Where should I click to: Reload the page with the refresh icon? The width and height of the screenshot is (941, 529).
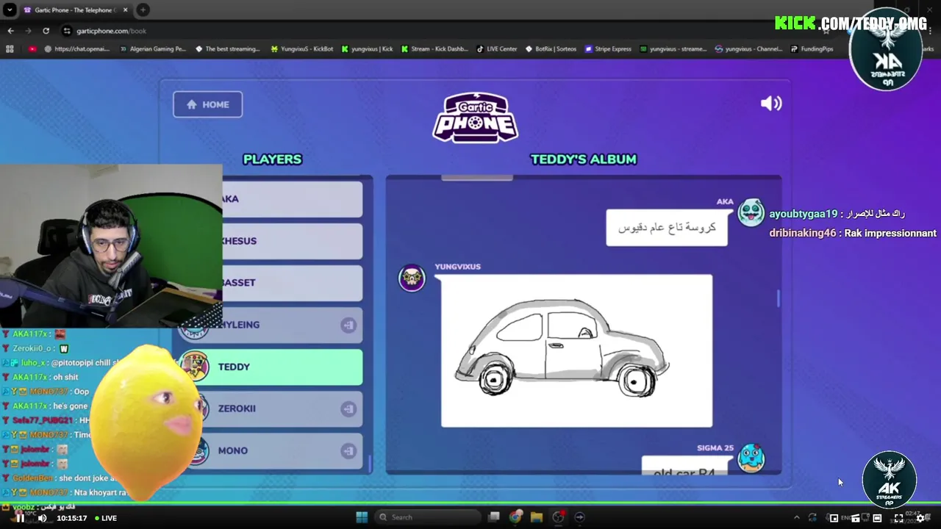click(46, 31)
